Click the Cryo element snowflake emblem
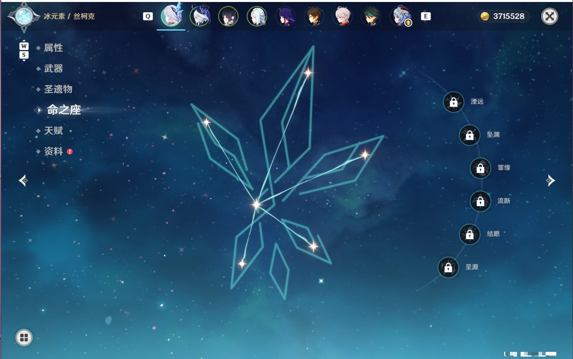Image resolution: width=573 pixels, height=359 pixels. pos(24,17)
